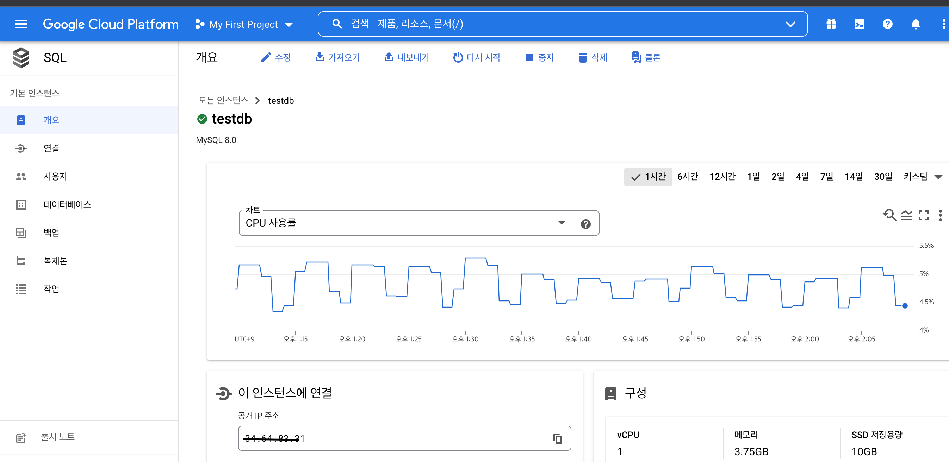Image resolution: width=949 pixels, height=462 pixels.
Task: Open 사용자 in the sidebar
Action: point(55,176)
